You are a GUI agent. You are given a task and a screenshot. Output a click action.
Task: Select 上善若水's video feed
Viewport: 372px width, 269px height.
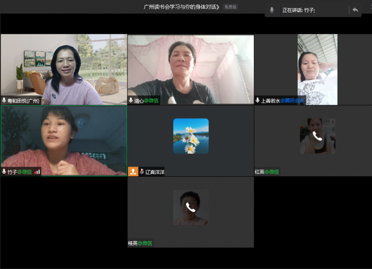click(318, 70)
